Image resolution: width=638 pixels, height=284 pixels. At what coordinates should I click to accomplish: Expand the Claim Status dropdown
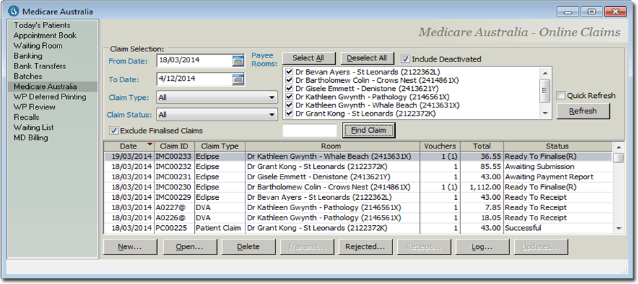point(272,116)
